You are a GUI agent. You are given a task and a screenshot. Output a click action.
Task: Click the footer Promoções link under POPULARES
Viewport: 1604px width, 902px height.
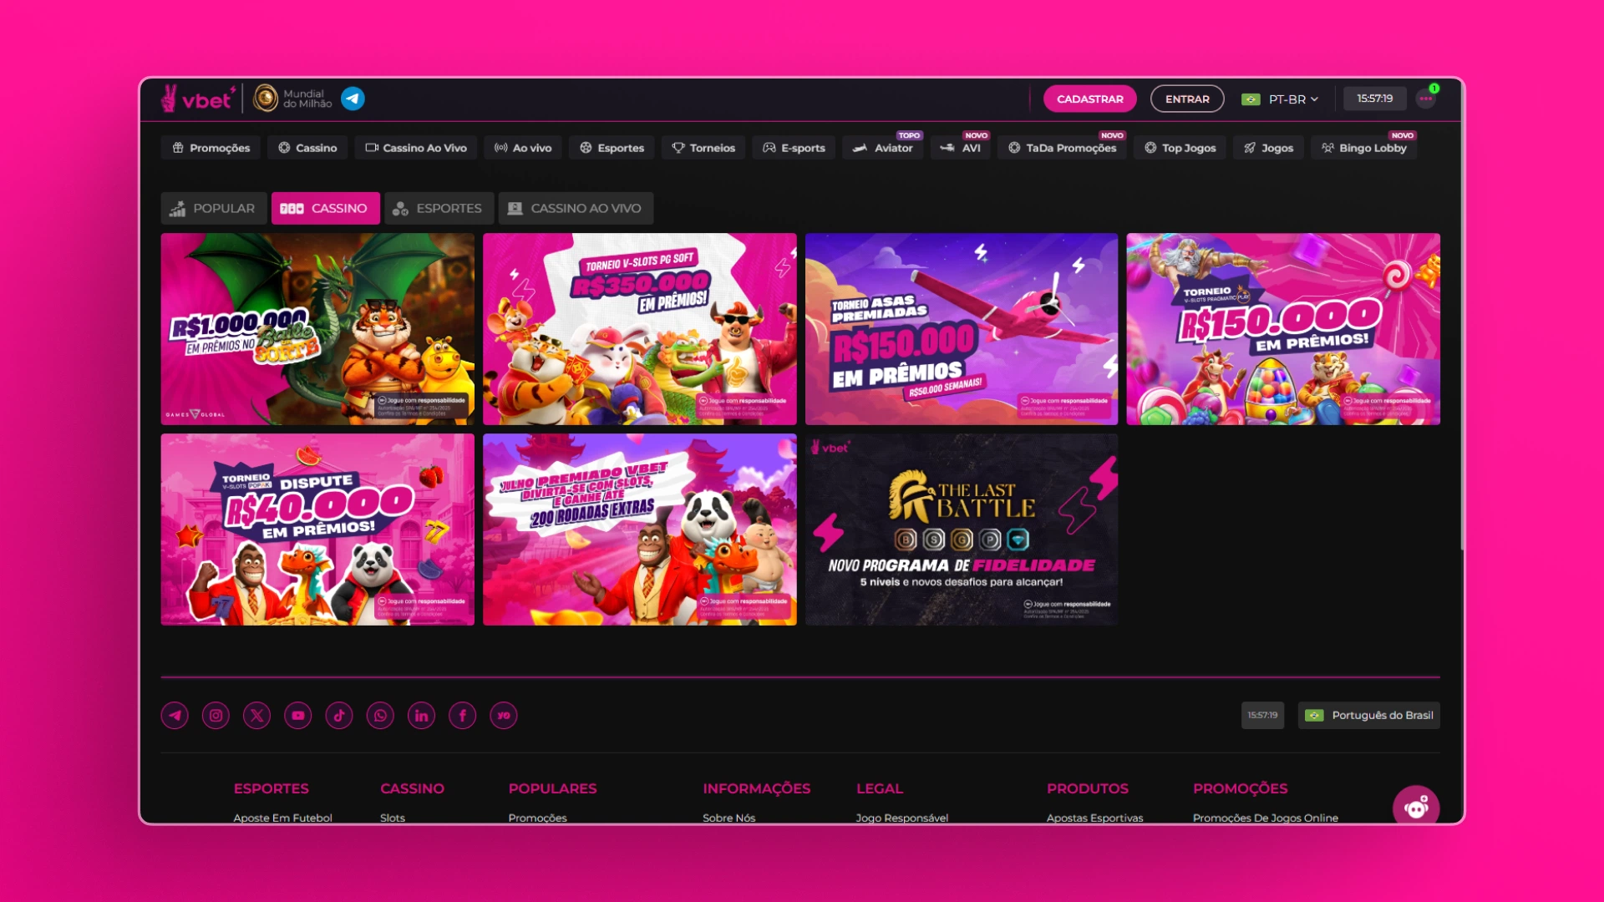pos(537,818)
